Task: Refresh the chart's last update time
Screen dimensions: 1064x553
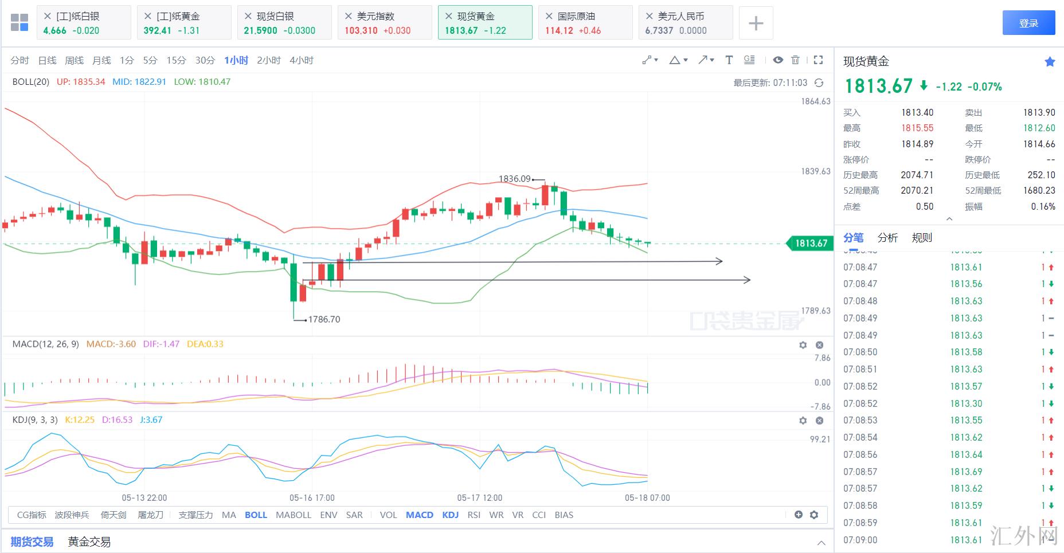Action: pyautogui.click(x=819, y=83)
